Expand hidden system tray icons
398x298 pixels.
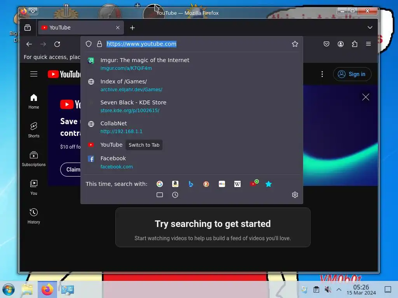pos(339,289)
